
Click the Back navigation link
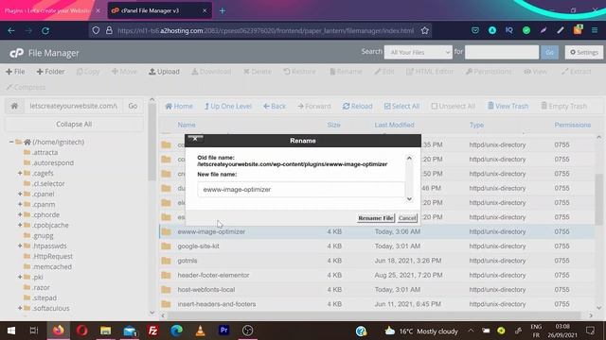tap(275, 106)
